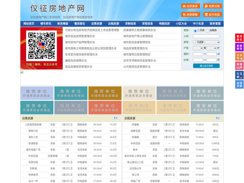This screenshot has height=183, width=244.
Task: Click 免费注册 free register button
Action: tap(212, 6)
